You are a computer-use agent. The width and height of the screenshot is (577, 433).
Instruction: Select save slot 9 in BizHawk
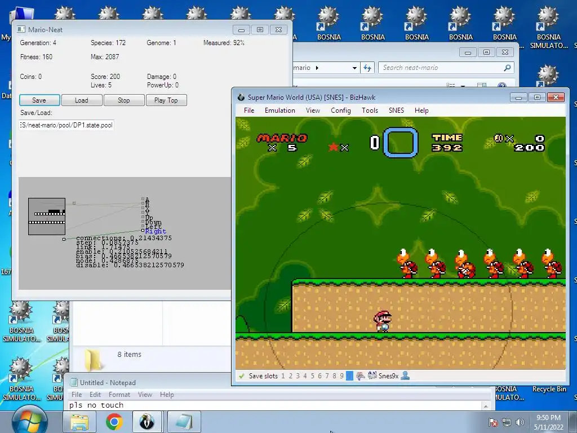342,376
